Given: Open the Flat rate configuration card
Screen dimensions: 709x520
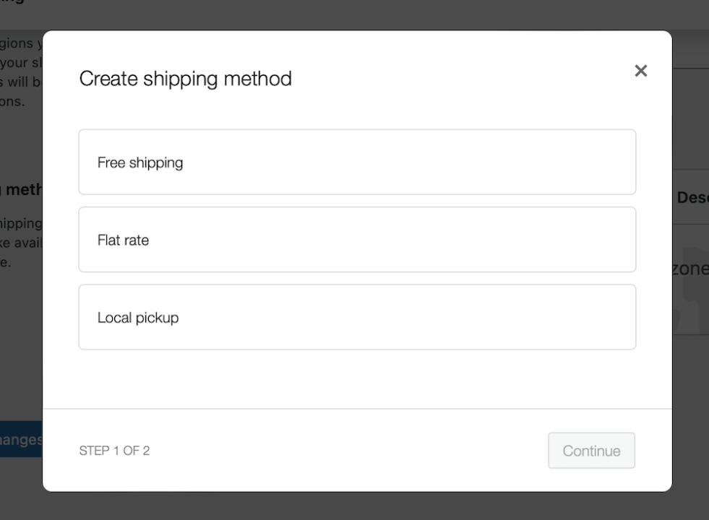Looking at the screenshot, I should click(x=357, y=239).
